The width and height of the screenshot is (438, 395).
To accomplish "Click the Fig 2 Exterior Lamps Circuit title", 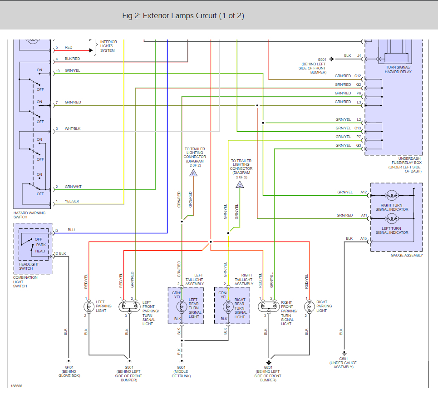I will pos(183,15).
